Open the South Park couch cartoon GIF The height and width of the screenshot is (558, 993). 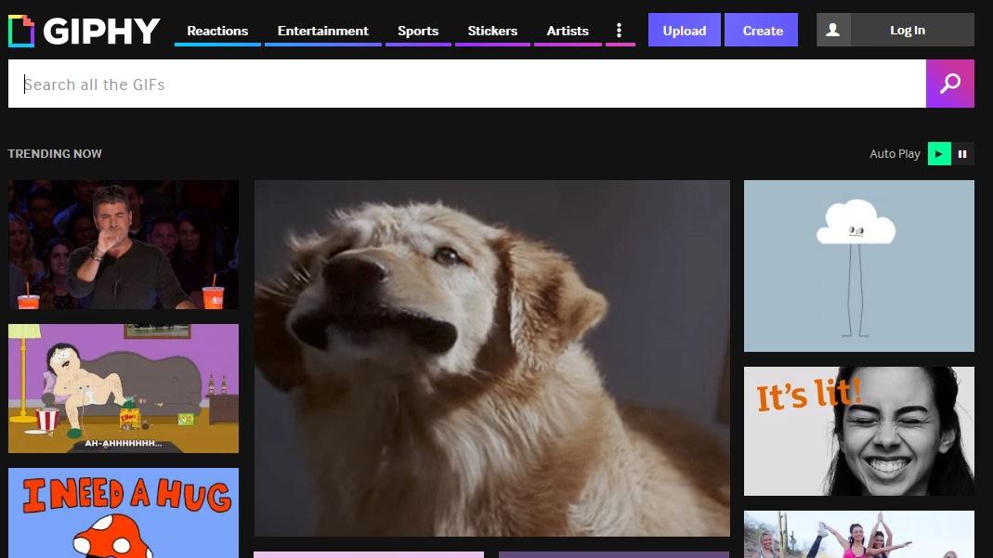coord(124,388)
